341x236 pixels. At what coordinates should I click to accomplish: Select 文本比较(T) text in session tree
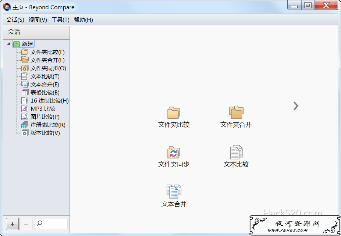tap(45, 76)
